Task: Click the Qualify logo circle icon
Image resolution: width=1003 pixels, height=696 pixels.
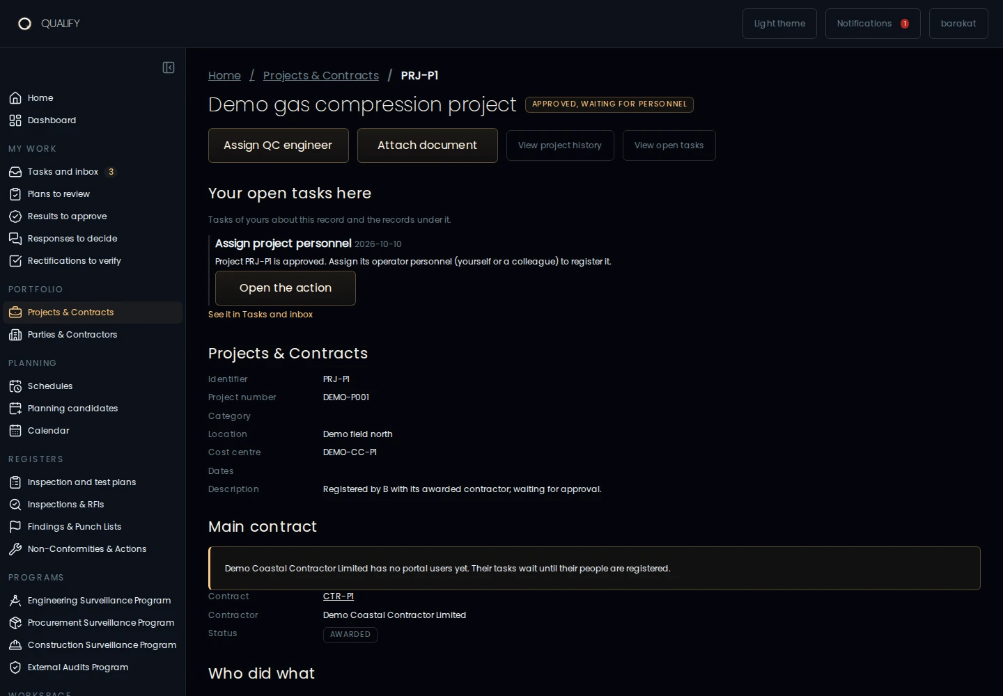Action: pos(24,24)
